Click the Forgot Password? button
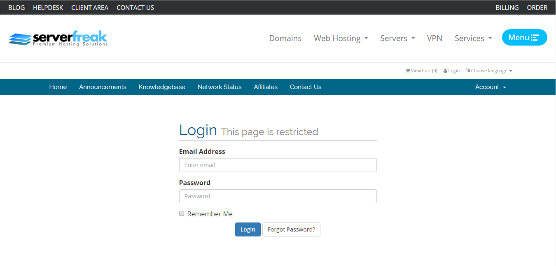This screenshot has width=556, height=266. pyautogui.click(x=291, y=229)
